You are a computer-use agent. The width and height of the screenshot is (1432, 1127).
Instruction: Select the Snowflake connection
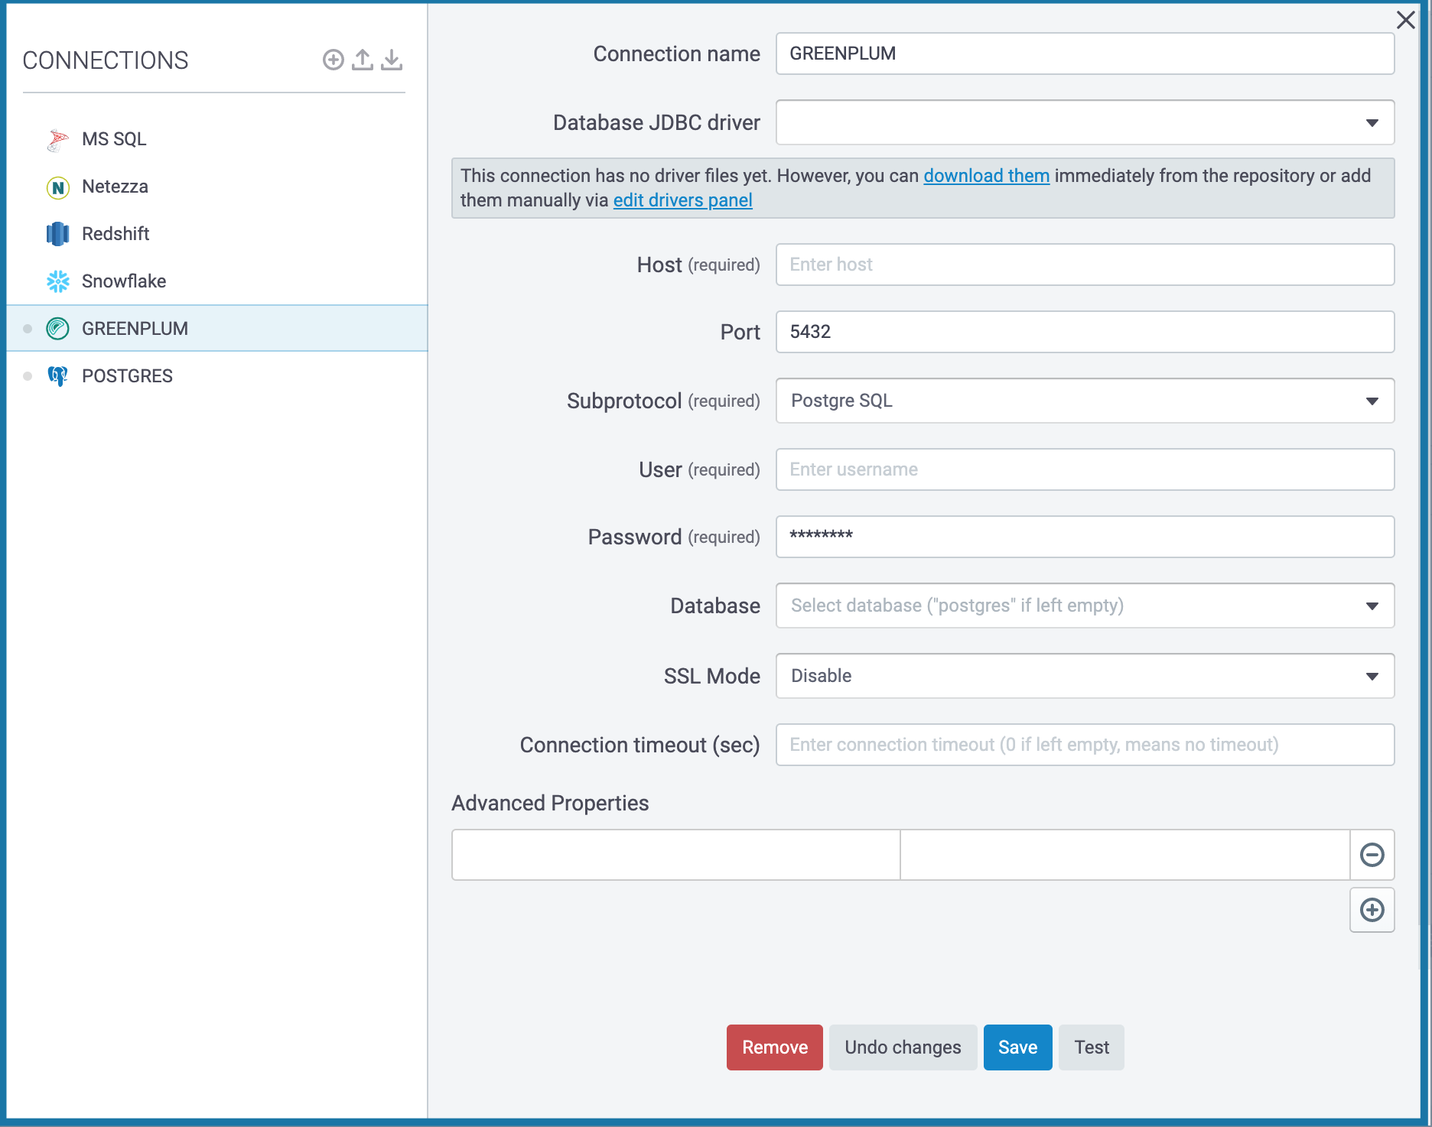[x=217, y=281]
